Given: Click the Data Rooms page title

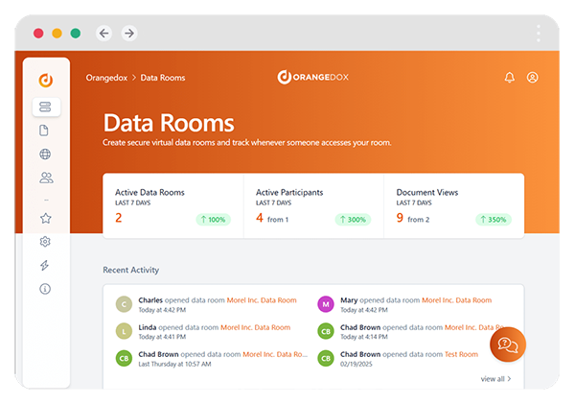Looking at the screenshot, I should (169, 123).
